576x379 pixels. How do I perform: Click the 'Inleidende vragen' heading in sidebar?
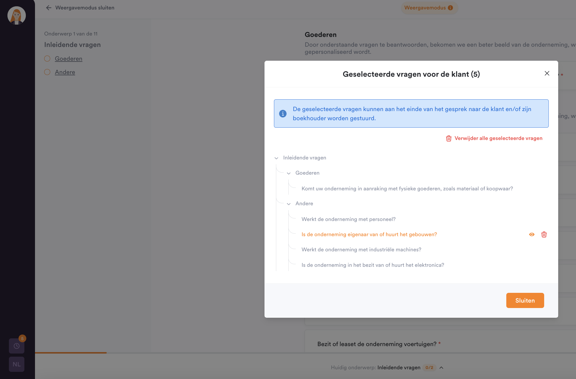[72, 45]
